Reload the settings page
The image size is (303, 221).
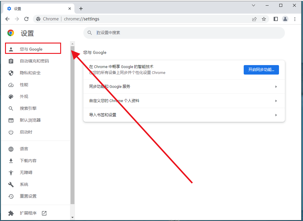tap(26, 19)
